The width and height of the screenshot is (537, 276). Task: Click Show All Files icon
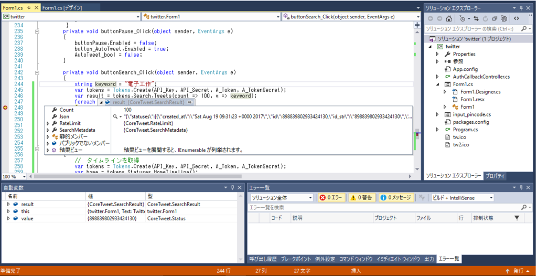[x=504, y=18]
